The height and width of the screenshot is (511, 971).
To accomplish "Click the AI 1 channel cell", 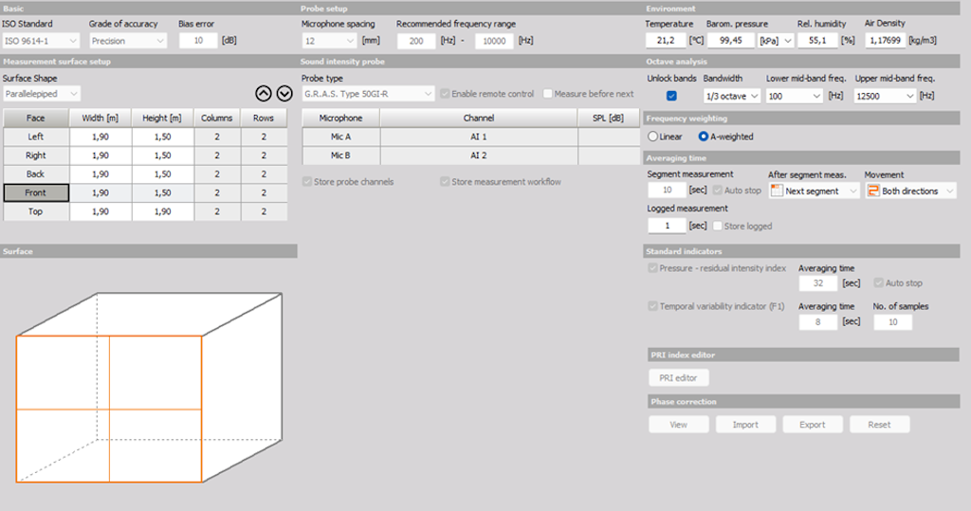I will (x=479, y=137).
